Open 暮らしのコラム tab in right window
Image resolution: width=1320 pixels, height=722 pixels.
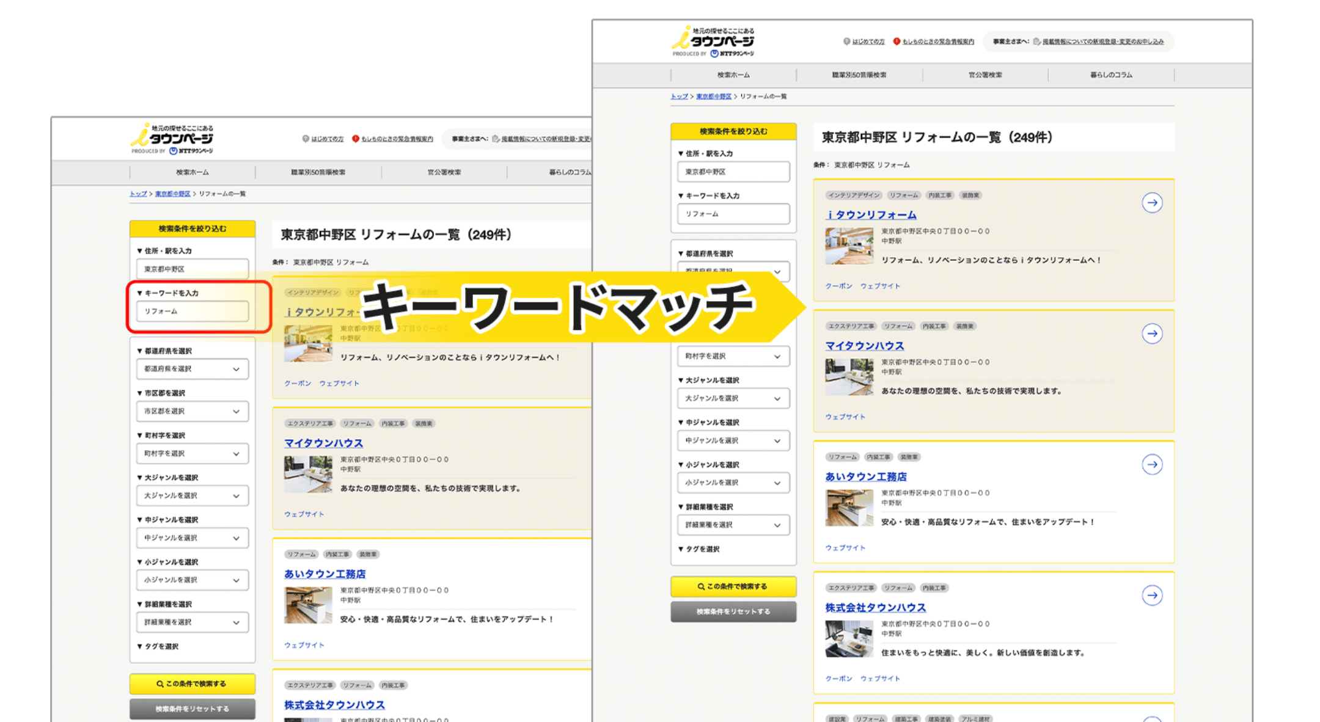pyautogui.click(x=1111, y=75)
